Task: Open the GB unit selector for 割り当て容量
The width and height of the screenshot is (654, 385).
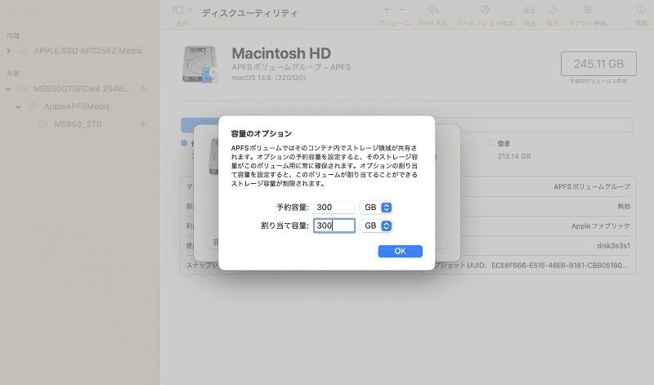Action: pyautogui.click(x=376, y=226)
